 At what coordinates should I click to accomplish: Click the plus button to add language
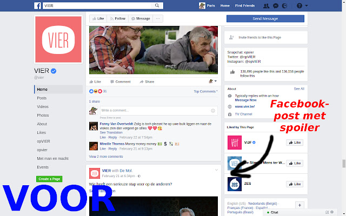click(300, 205)
